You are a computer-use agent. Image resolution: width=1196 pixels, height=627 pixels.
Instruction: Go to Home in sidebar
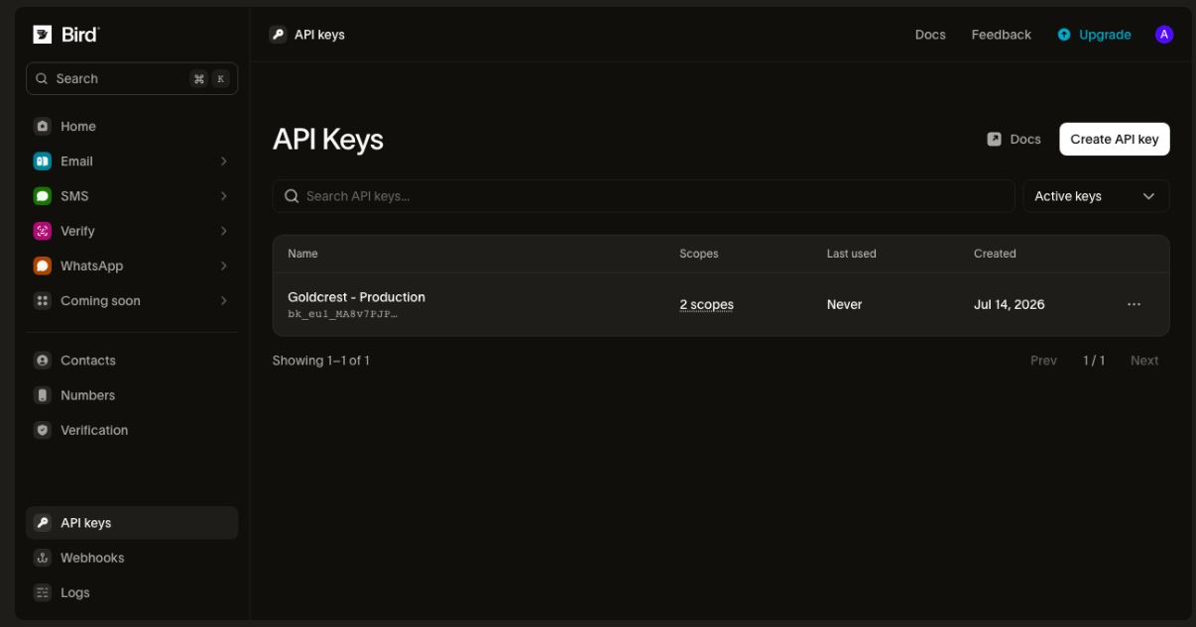pyautogui.click(x=132, y=127)
